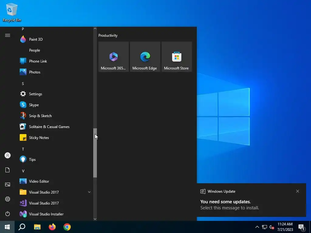Click the Windows Start button

[x=7, y=227]
